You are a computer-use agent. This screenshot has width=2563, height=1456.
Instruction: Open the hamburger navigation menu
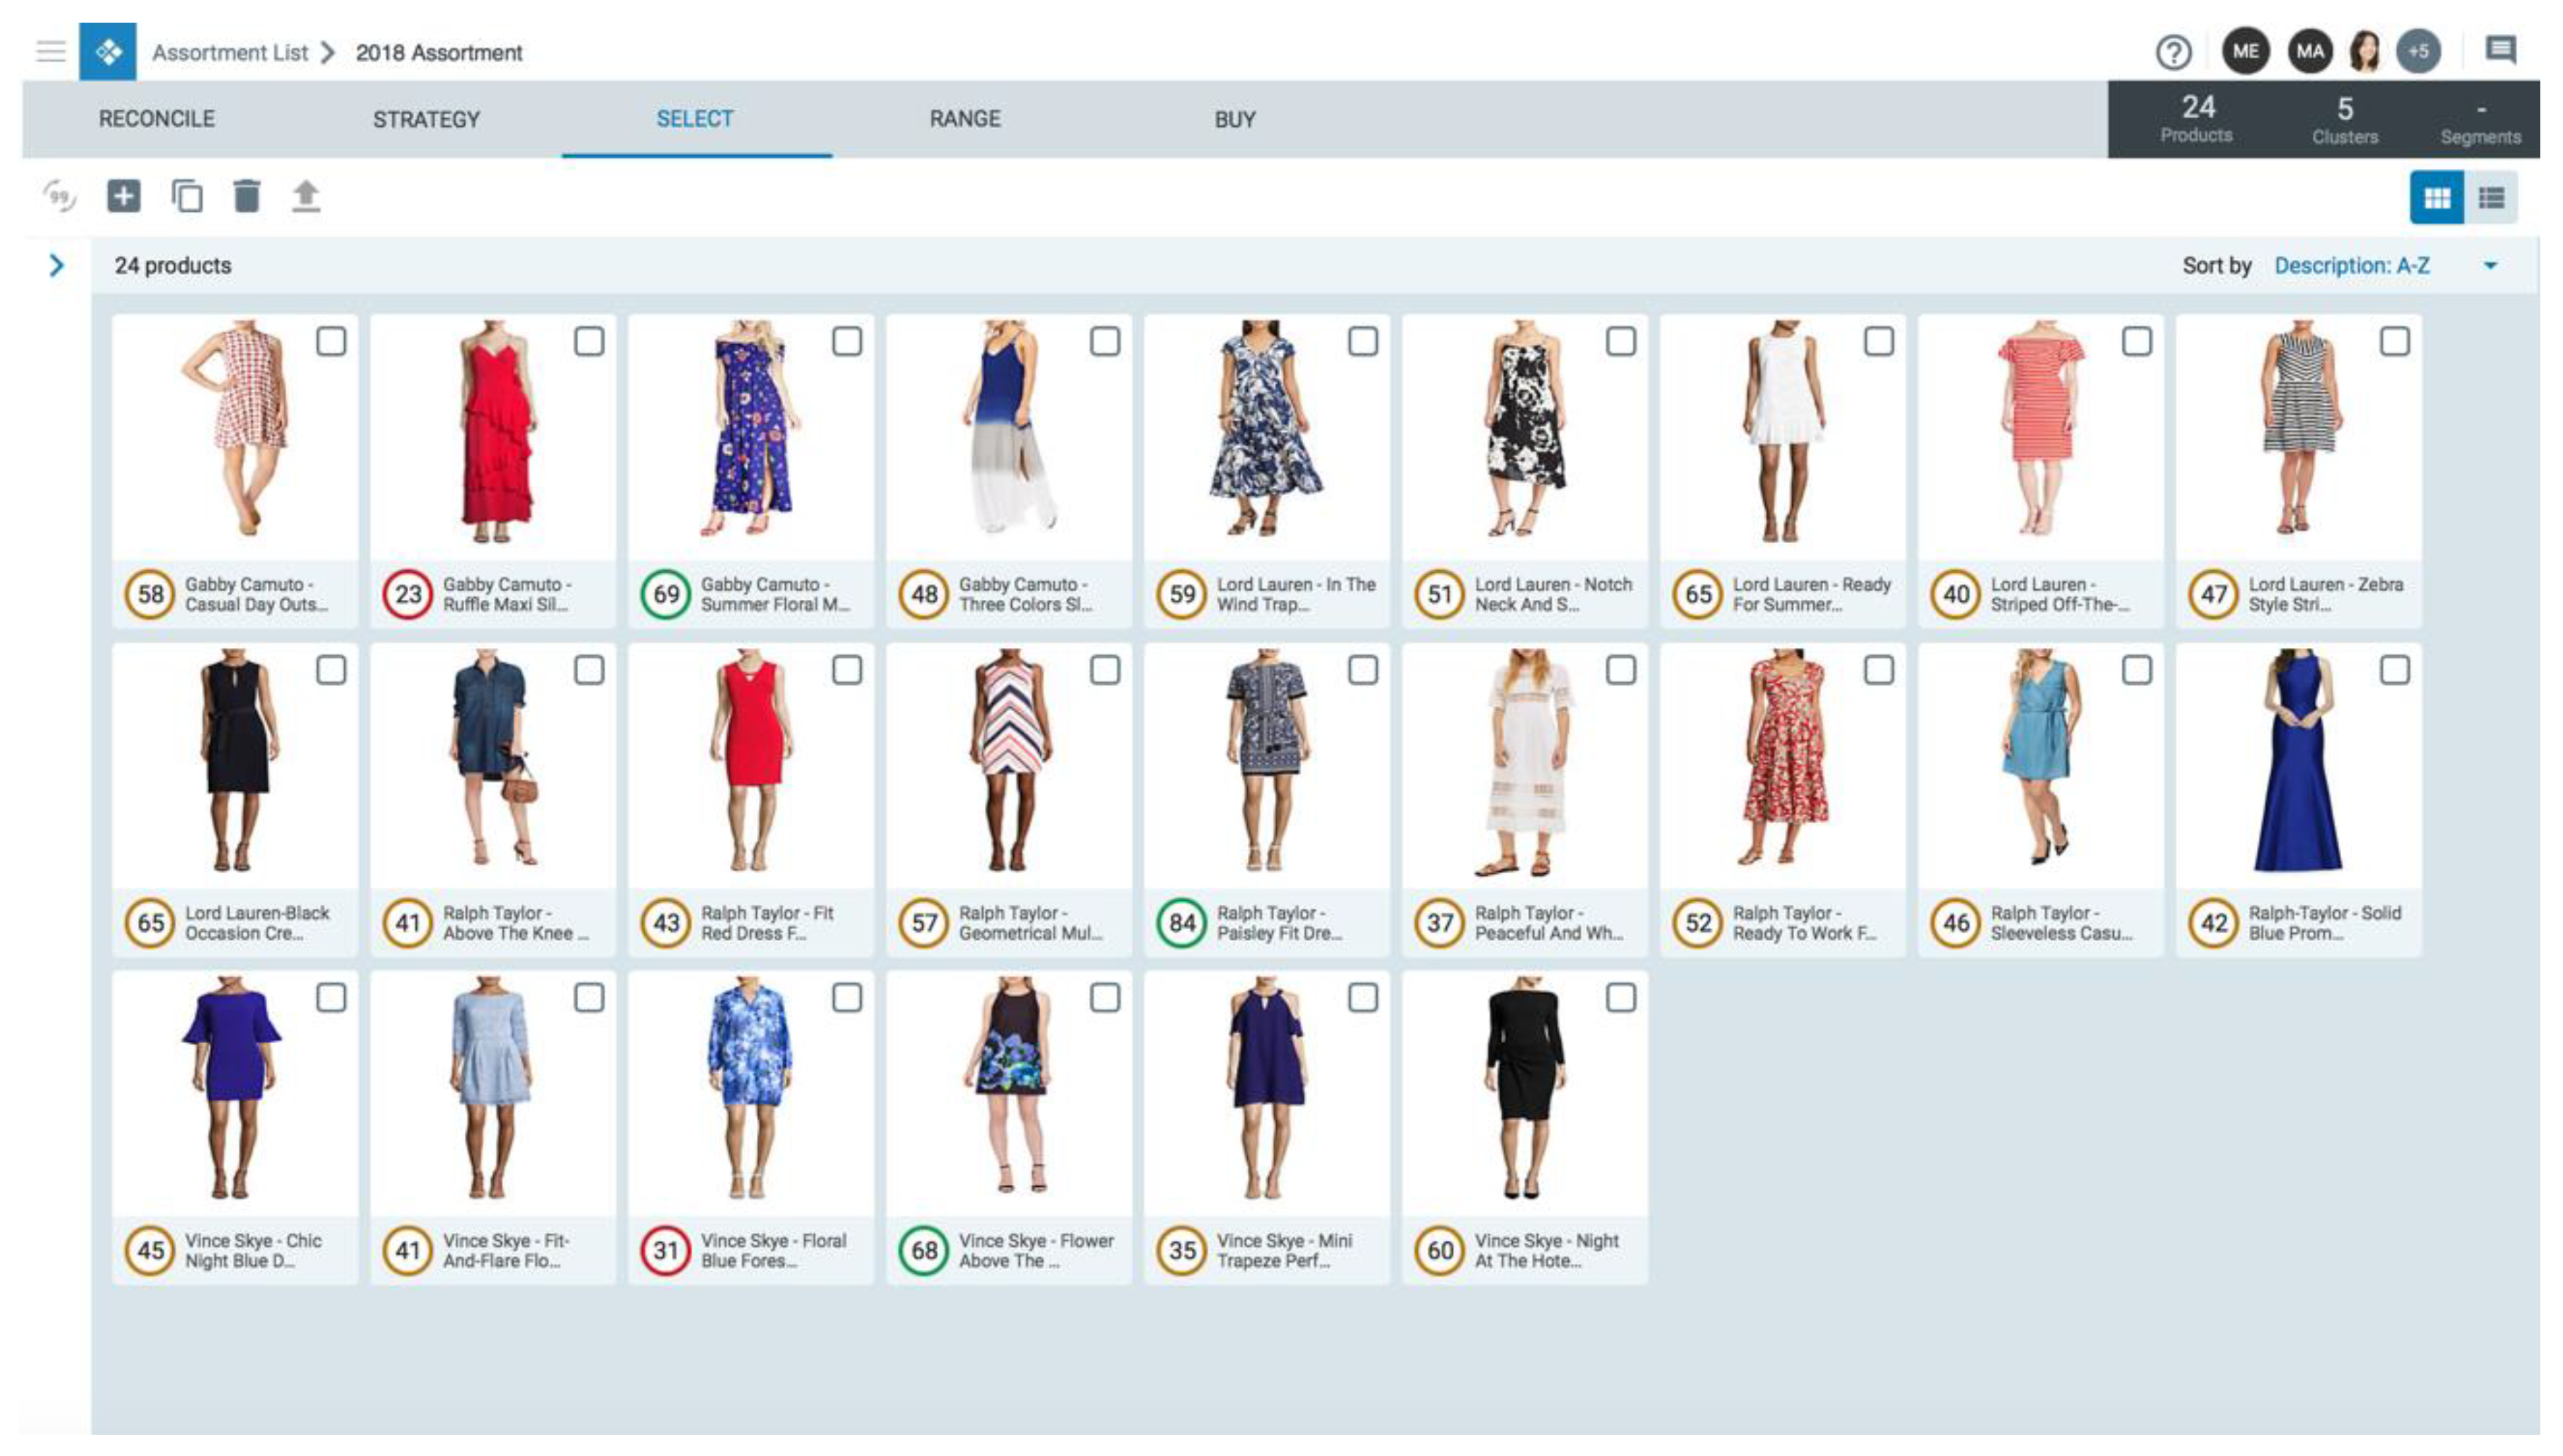pyautogui.click(x=50, y=51)
